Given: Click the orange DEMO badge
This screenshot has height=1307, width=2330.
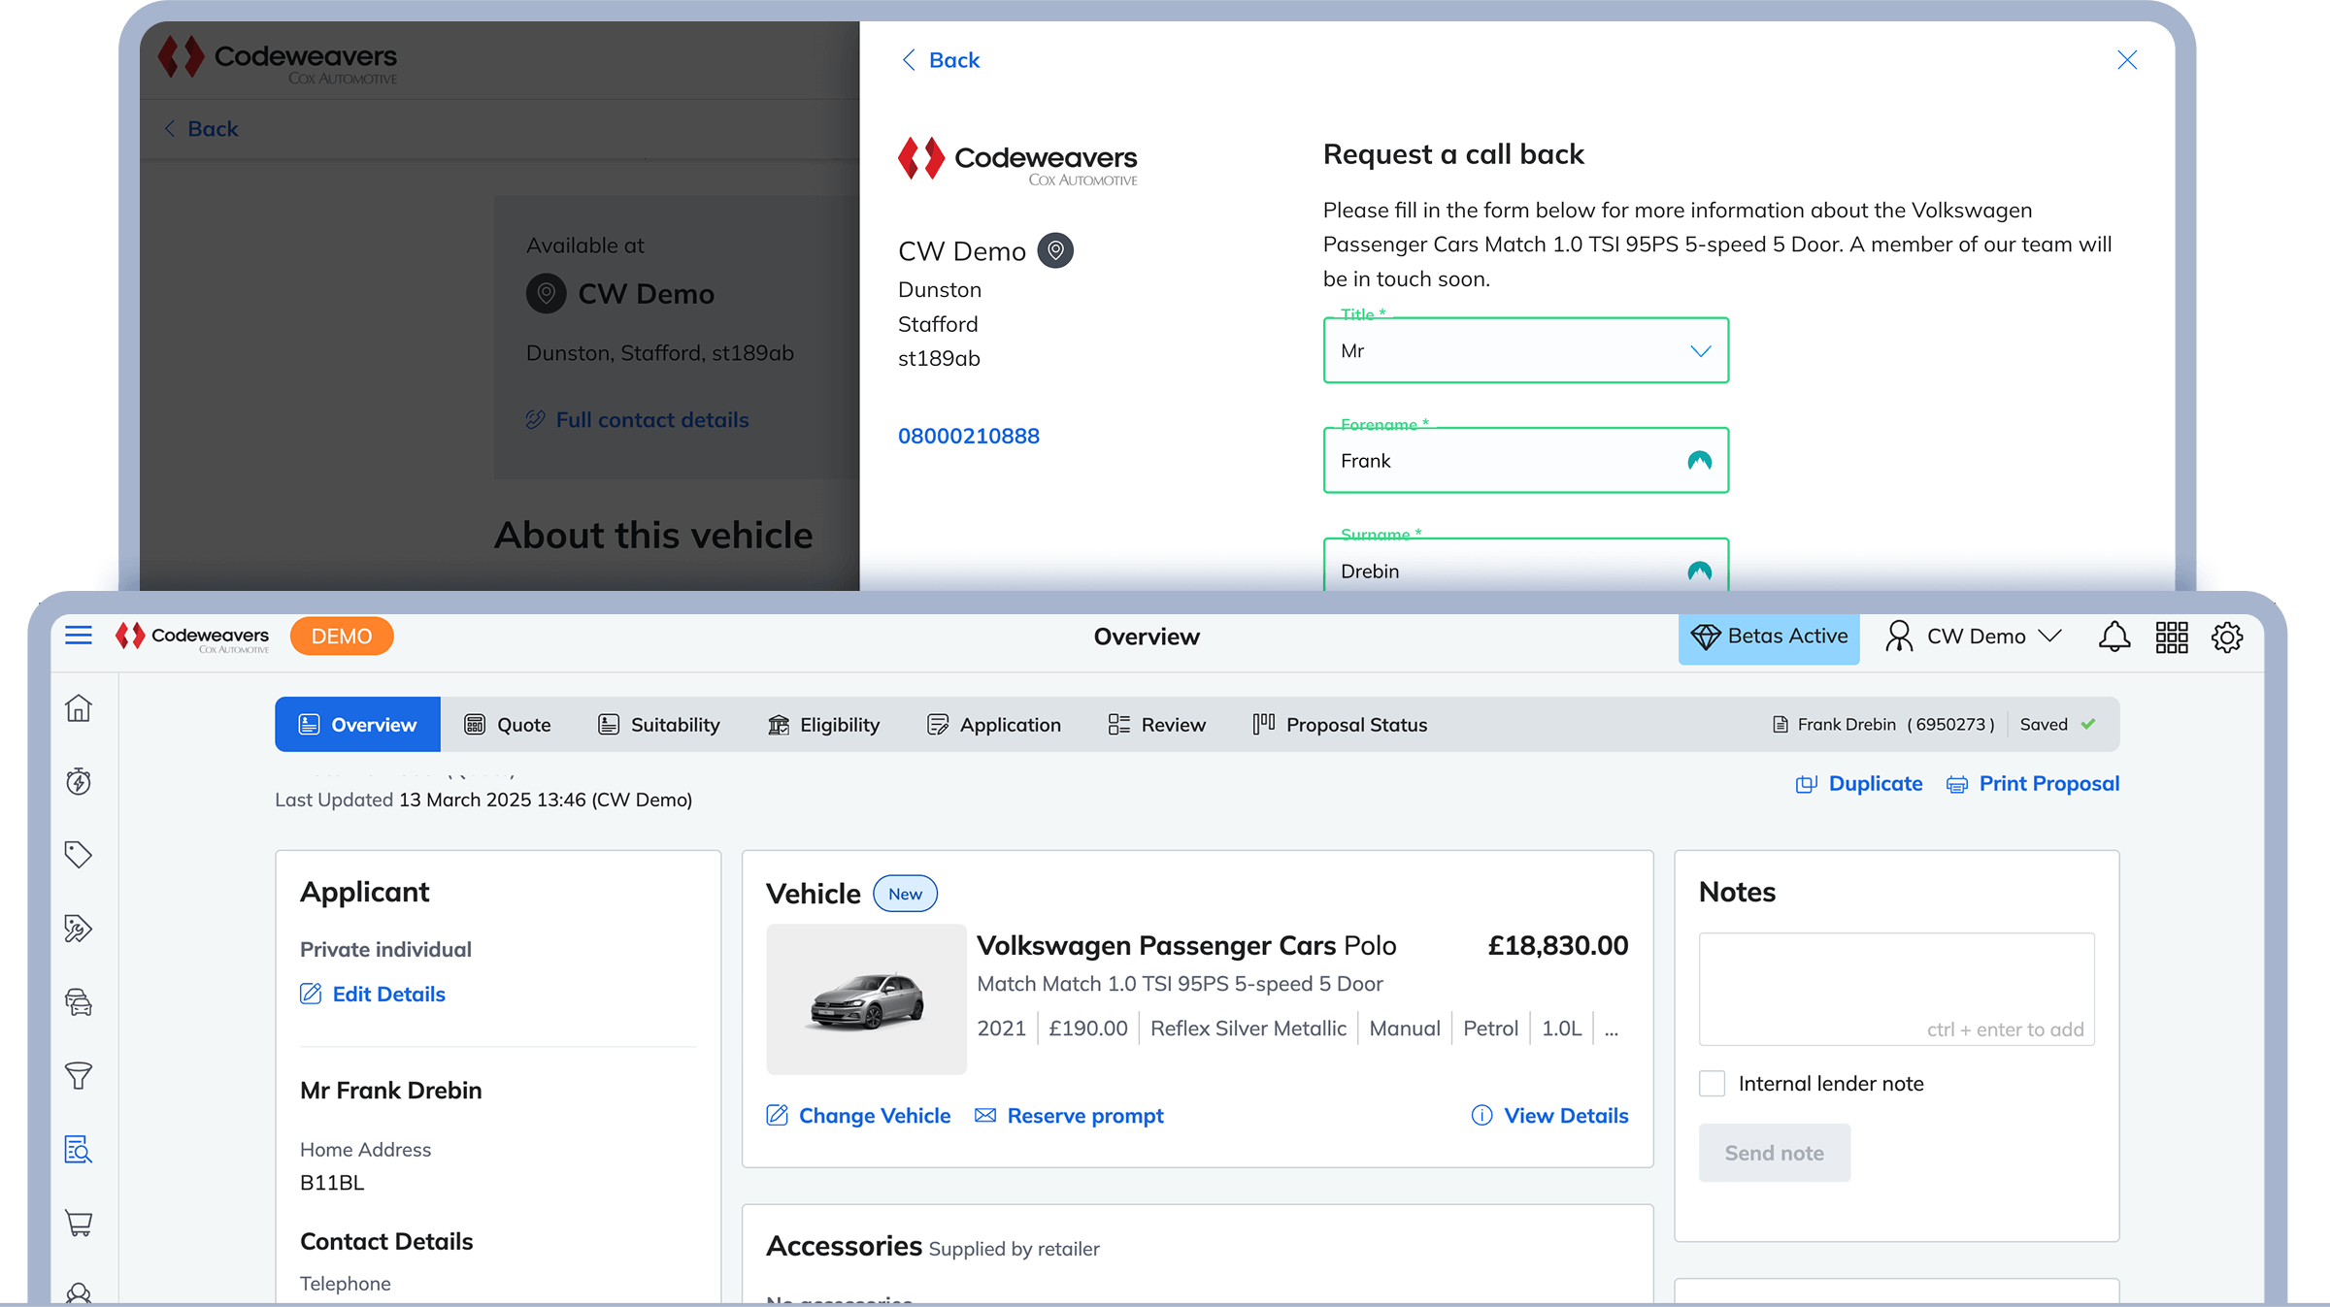Looking at the screenshot, I should pyautogui.click(x=342, y=637).
